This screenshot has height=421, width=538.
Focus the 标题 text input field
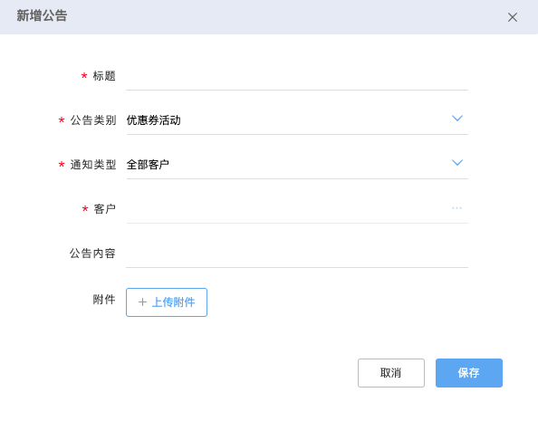[297, 76]
